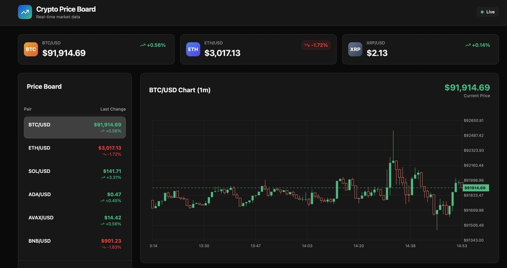Click the uptrend arrow beside ADA/USD change
The image size is (507, 268).
[x=102, y=200]
